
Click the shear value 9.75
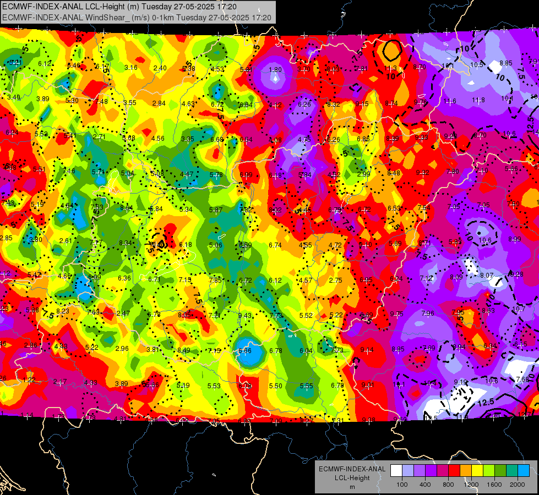click(x=397, y=313)
